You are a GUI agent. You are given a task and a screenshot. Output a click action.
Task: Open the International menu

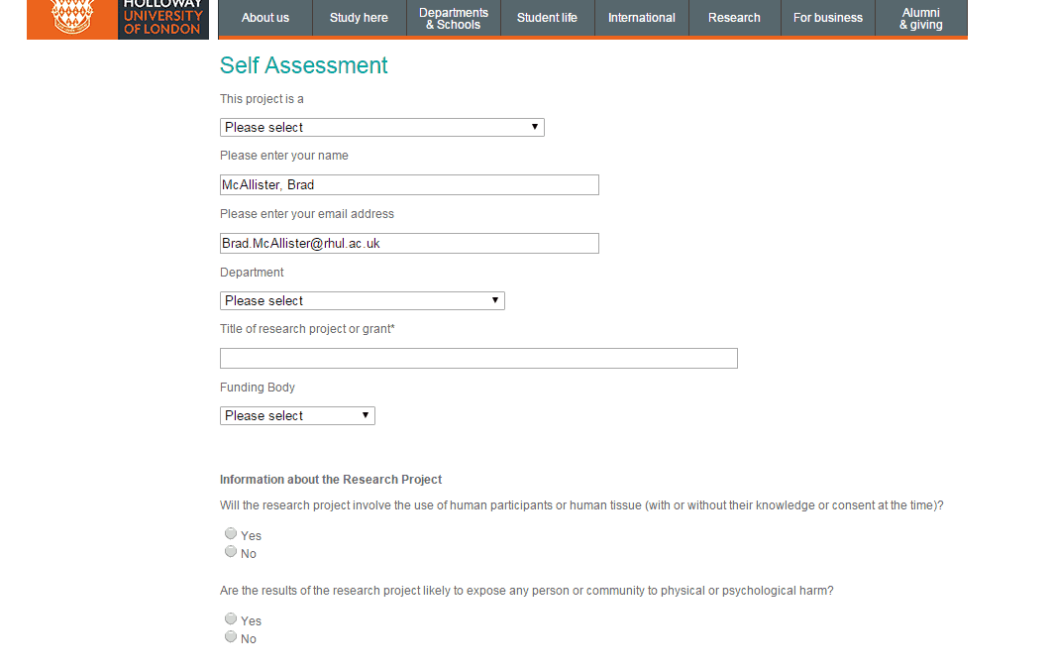click(641, 18)
